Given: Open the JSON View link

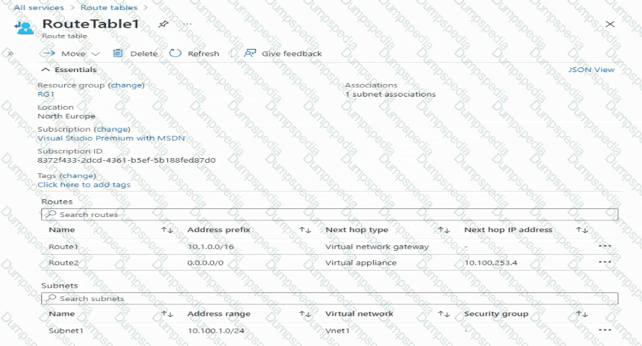Looking at the screenshot, I should [591, 69].
